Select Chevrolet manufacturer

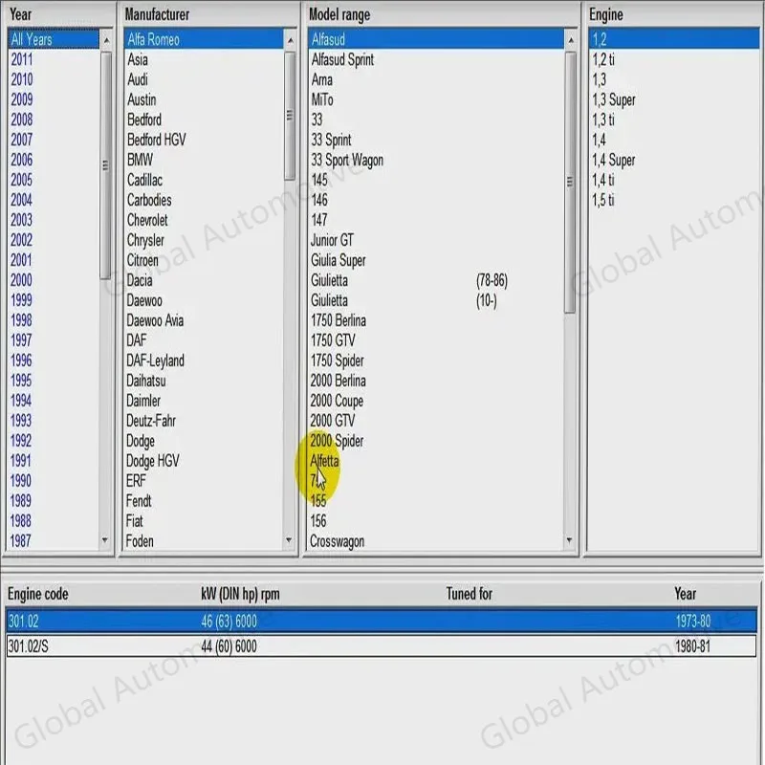click(147, 220)
